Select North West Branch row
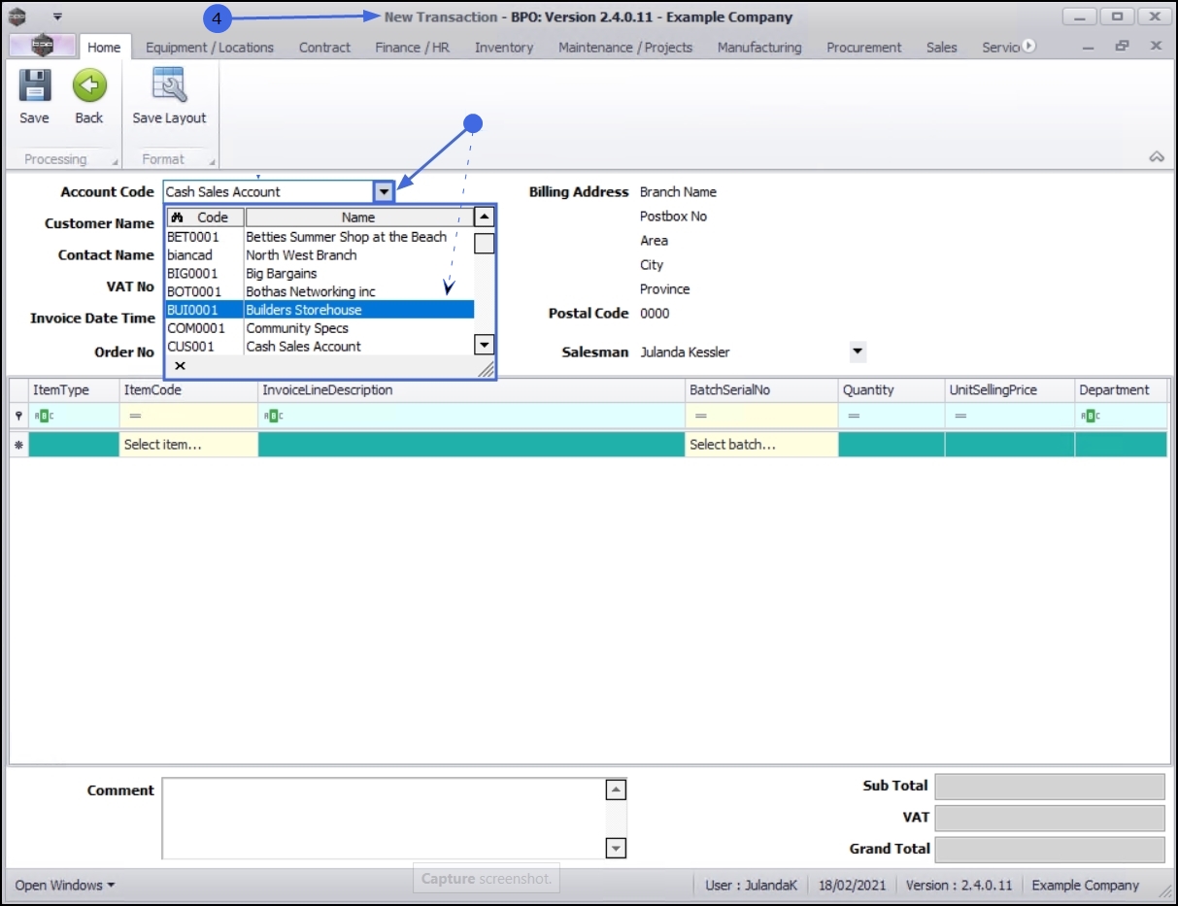Image resolution: width=1178 pixels, height=906 pixels. click(x=320, y=255)
